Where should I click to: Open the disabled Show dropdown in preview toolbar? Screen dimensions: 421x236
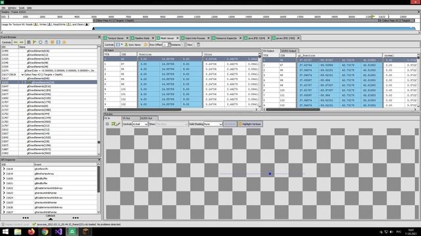tap(172, 124)
